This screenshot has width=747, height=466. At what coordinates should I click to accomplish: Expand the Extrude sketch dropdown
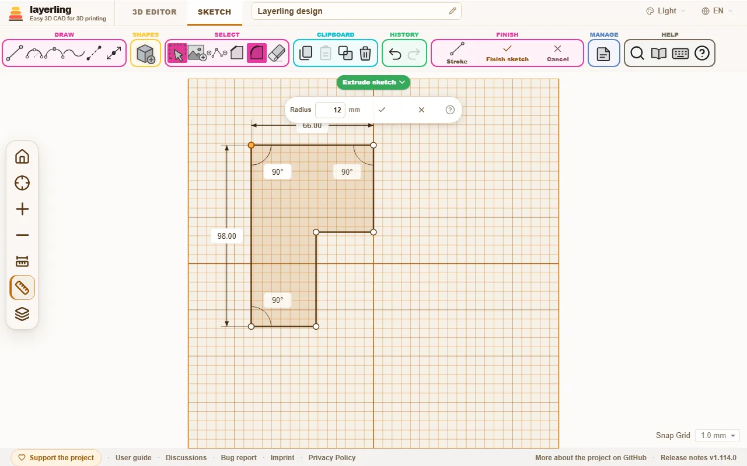point(373,82)
